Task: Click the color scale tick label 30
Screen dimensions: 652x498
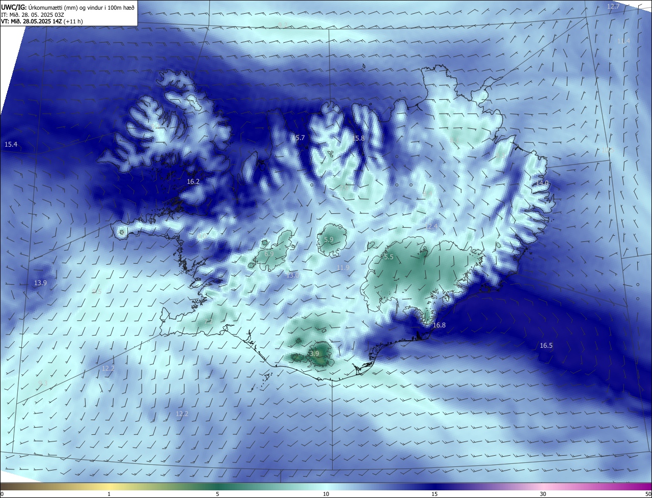Action: pyautogui.click(x=543, y=494)
